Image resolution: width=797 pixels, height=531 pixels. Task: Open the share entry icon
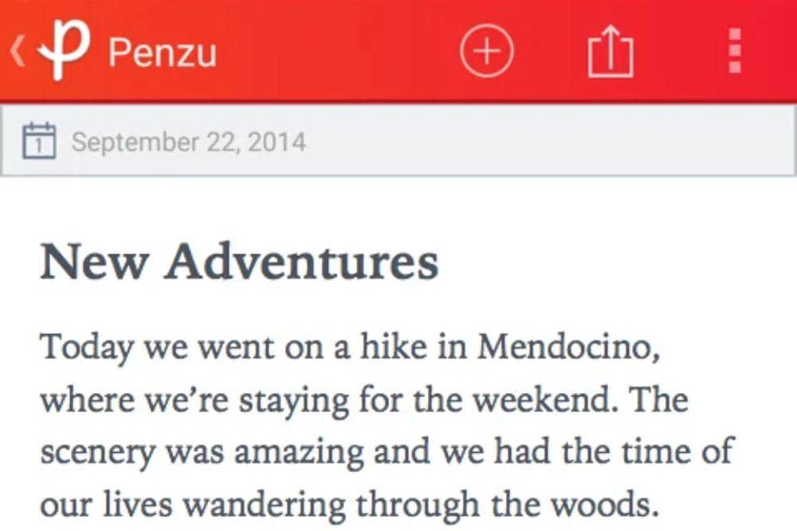tap(611, 51)
